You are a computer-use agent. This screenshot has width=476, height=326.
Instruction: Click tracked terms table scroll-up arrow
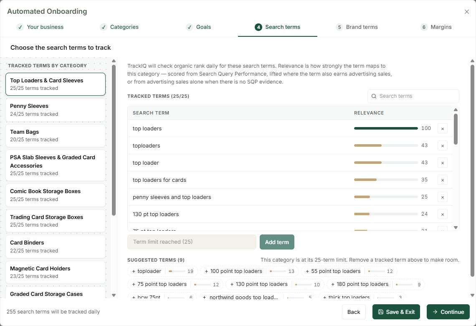456,110
